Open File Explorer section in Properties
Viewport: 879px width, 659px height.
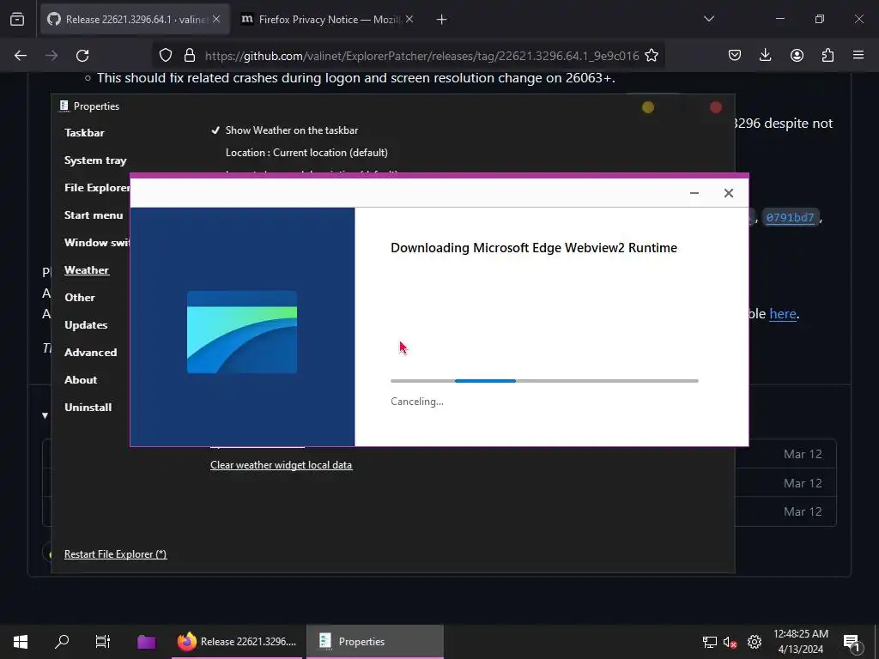pyautogui.click(x=96, y=188)
